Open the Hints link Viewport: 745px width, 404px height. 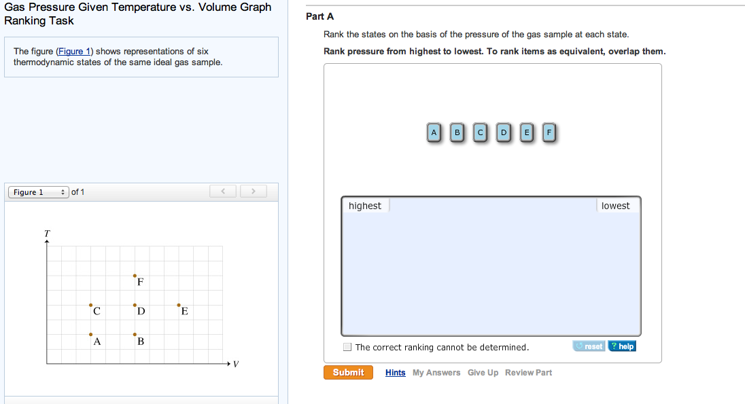(395, 372)
